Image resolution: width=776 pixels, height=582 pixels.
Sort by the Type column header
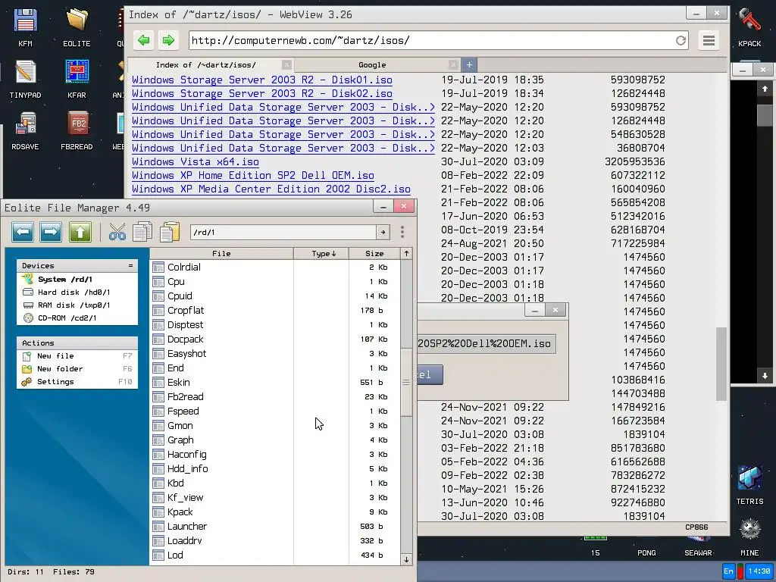click(321, 253)
